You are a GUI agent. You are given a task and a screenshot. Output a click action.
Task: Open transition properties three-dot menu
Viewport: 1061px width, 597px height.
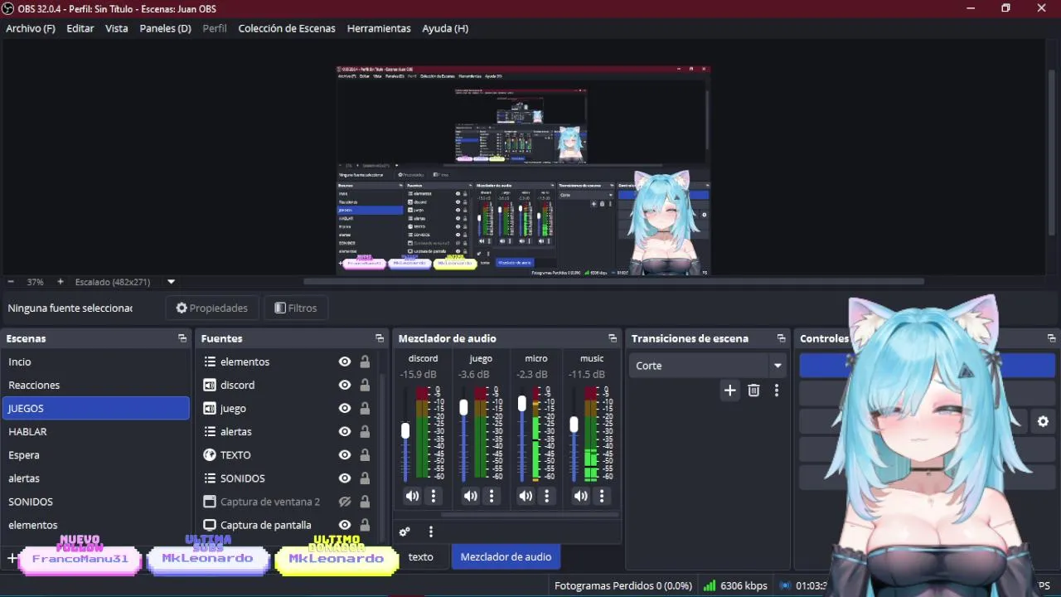[x=776, y=390]
